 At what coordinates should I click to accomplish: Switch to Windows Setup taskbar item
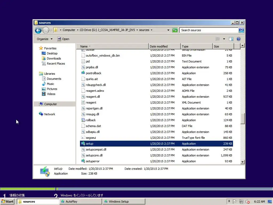point(124,202)
